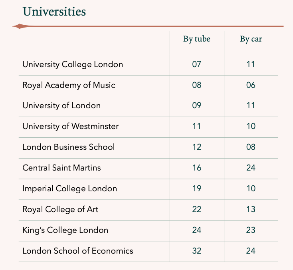This screenshot has height=270, width=293.
Task: Select London Business School entry
Action: pos(69,147)
